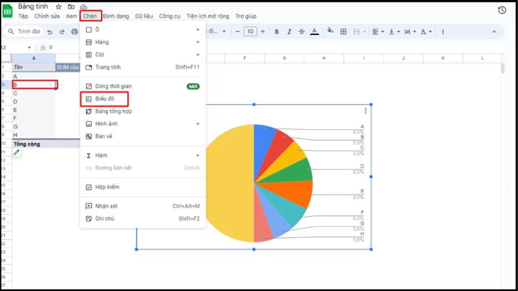Viewport: 518px width, 291px height.
Task: Open the Tiện ích mở rộng menu
Action: pyautogui.click(x=208, y=16)
